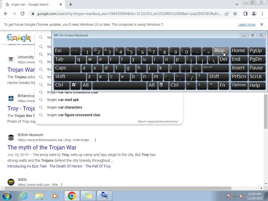Click the context menu key on keyboard
The height and width of the screenshot is (201, 268).
[163, 86]
